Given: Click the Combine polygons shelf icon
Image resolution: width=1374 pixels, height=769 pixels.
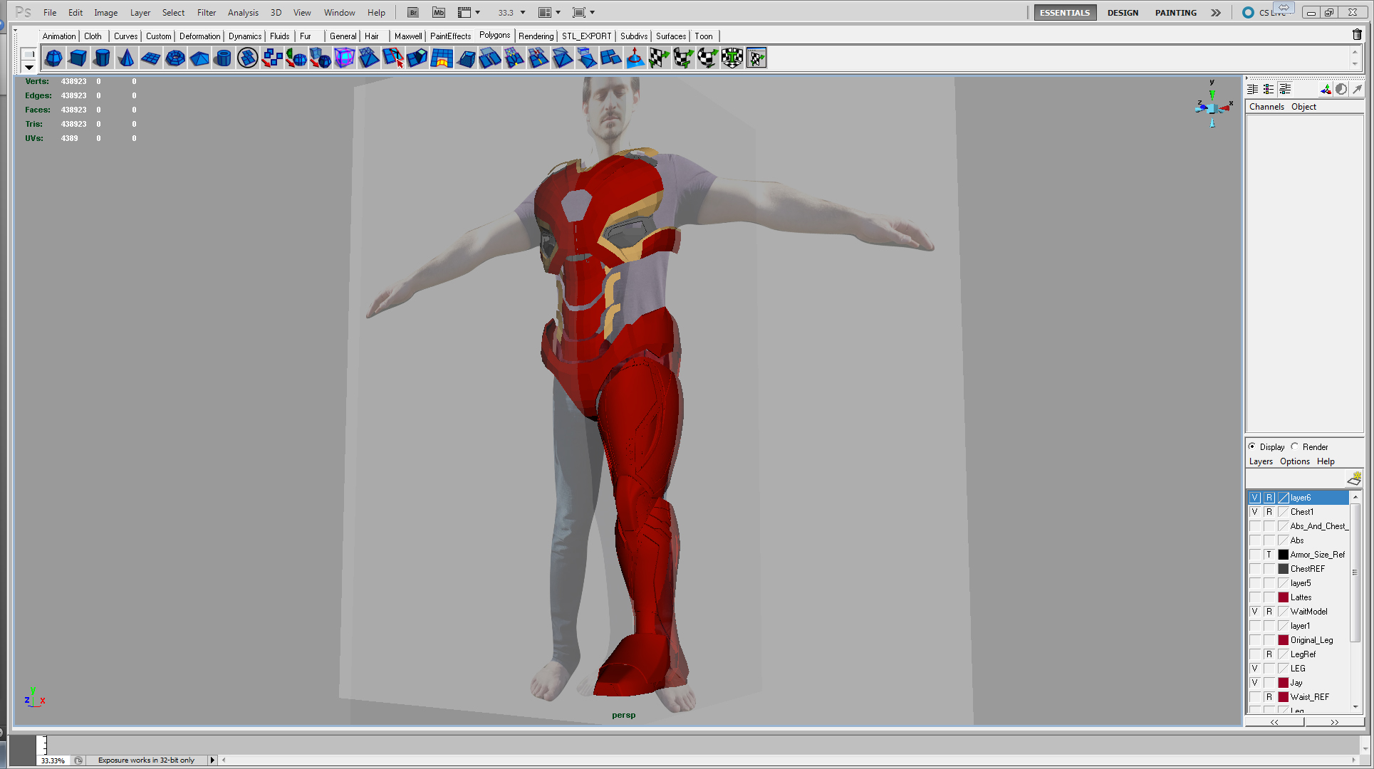Looking at the screenshot, I should coord(271,58).
